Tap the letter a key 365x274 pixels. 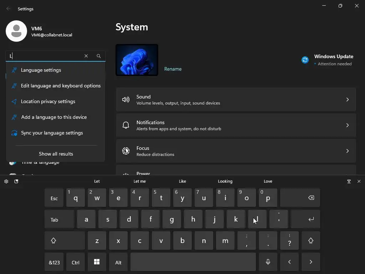coord(86,219)
